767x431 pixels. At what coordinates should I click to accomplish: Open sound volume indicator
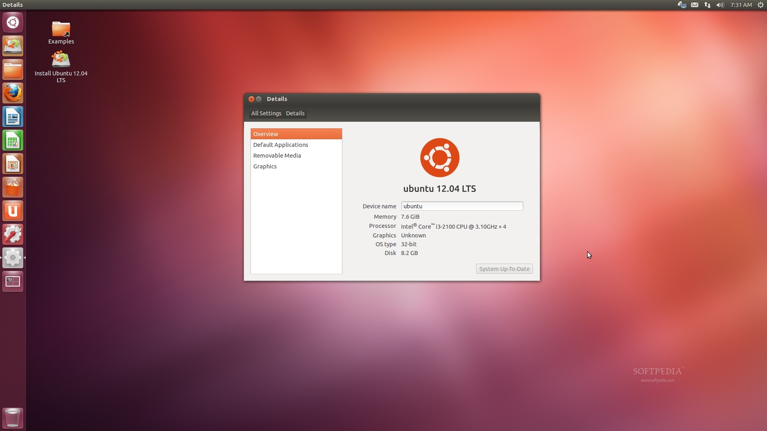(x=720, y=5)
